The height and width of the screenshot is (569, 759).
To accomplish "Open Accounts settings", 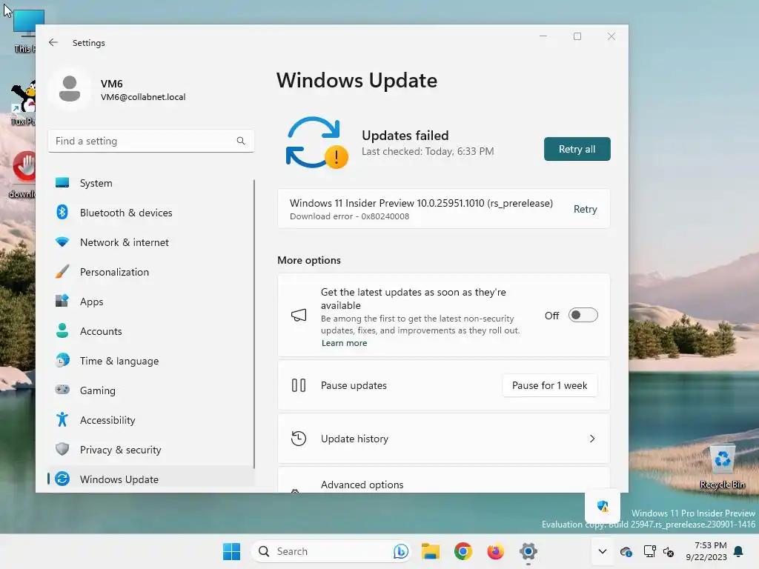I will tap(151, 331).
